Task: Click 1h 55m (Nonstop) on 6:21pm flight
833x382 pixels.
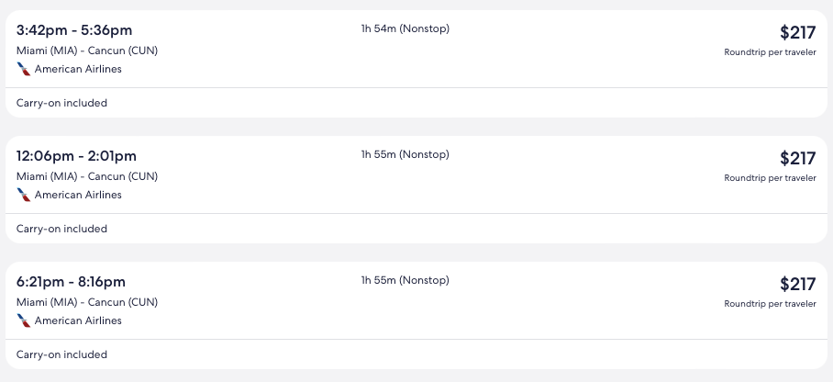Action: tap(405, 280)
